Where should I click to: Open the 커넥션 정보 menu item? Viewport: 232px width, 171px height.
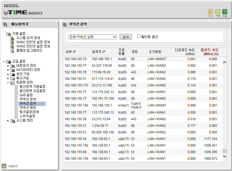pos(28,99)
